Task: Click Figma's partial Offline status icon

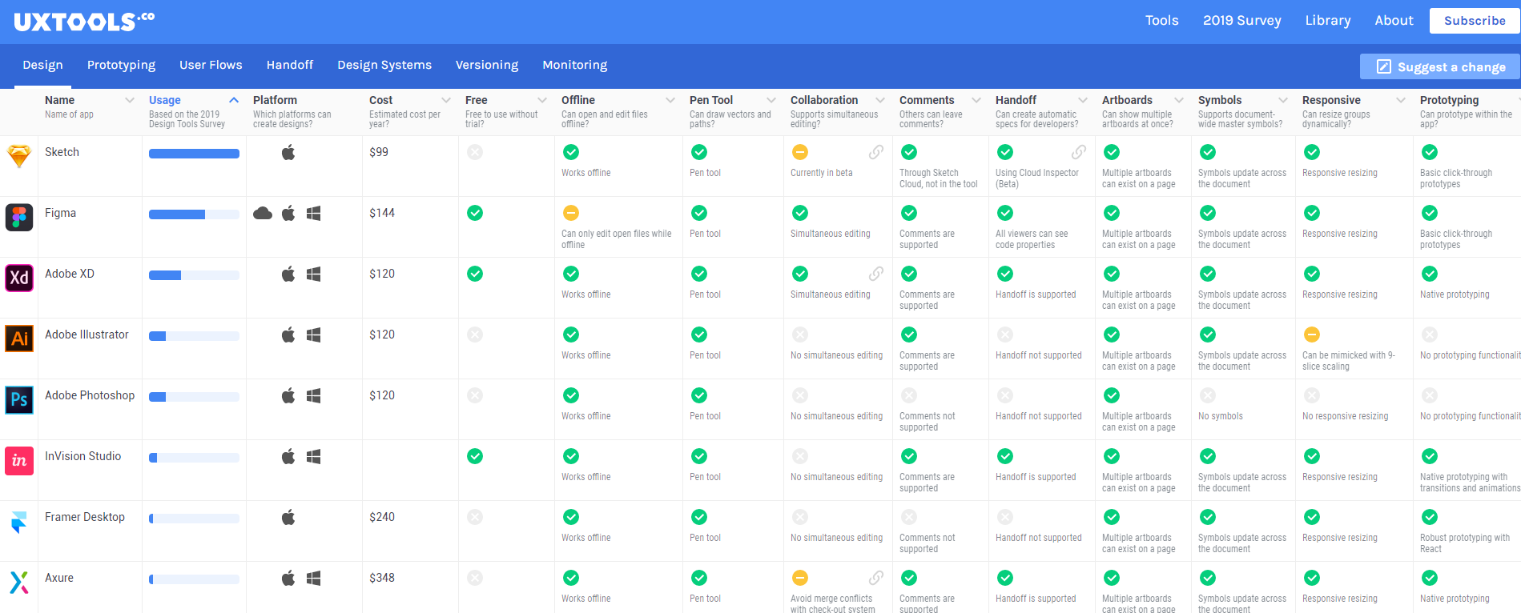Action: 571,213
